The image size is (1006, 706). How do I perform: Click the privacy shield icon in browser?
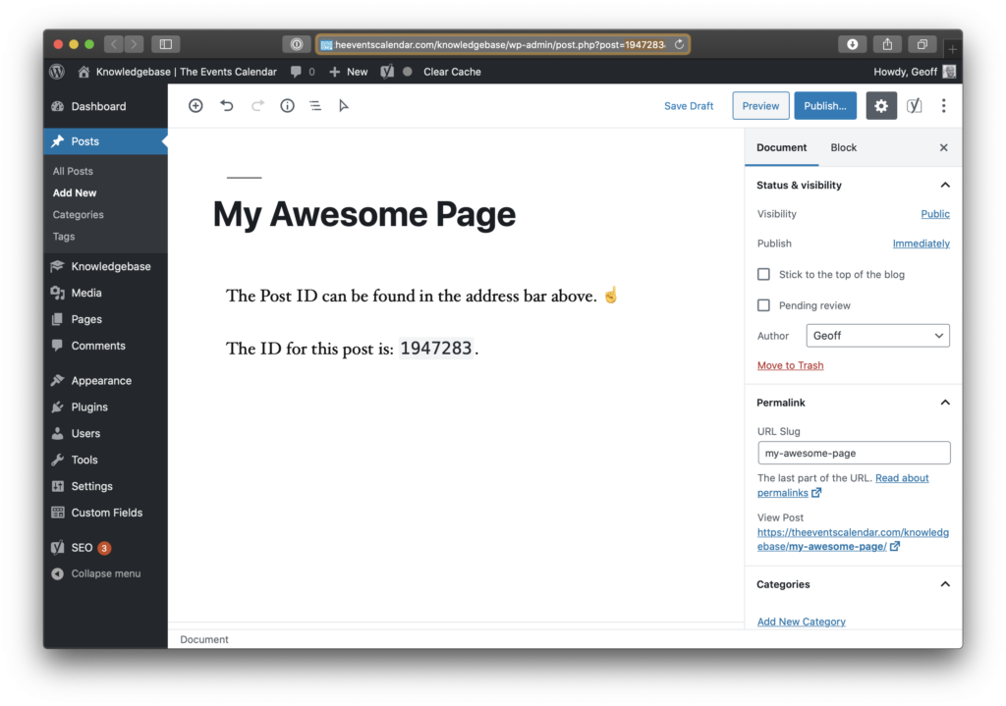point(297,44)
